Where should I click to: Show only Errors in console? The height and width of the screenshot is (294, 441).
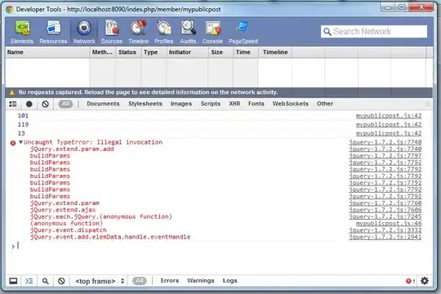pos(170,280)
